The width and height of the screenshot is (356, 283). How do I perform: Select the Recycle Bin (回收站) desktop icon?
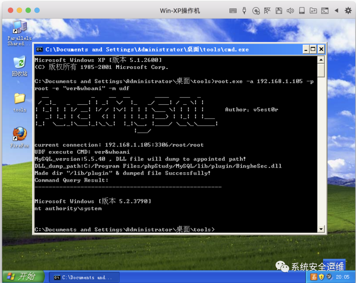tap(19, 66)
